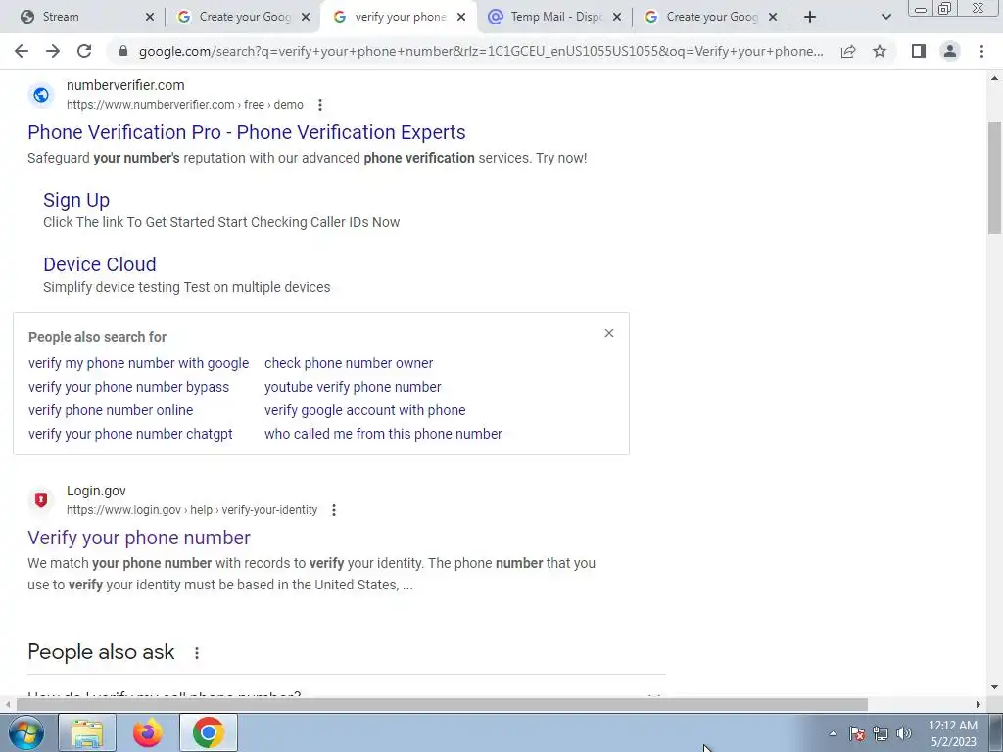
Task: Click the numberverifier.com globe favicon
Action: [x=41, y=95]
